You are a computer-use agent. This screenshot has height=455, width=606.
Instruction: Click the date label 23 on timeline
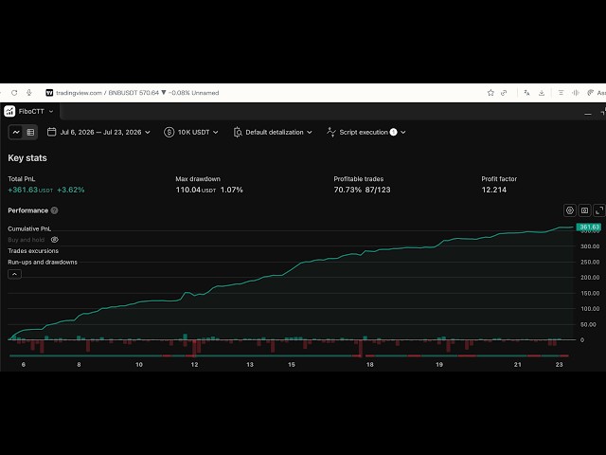(559, 364)
